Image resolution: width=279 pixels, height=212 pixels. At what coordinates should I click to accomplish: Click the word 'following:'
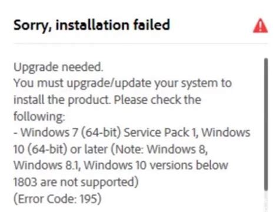pyautogui.click(x=39, y=116)
